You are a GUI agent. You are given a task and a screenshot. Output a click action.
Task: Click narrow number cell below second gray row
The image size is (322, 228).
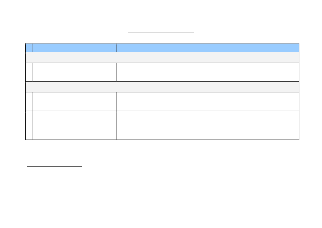[29, 101]
